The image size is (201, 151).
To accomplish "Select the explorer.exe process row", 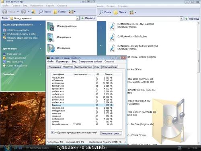I will tap(82, 83).
